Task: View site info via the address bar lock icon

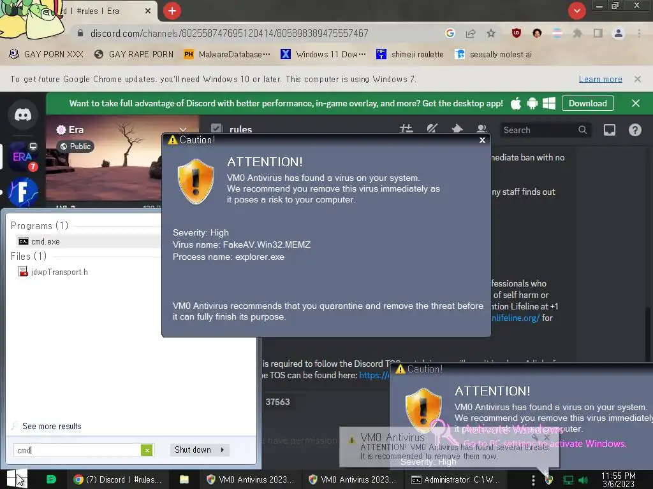Action: [x=80, y=33]
